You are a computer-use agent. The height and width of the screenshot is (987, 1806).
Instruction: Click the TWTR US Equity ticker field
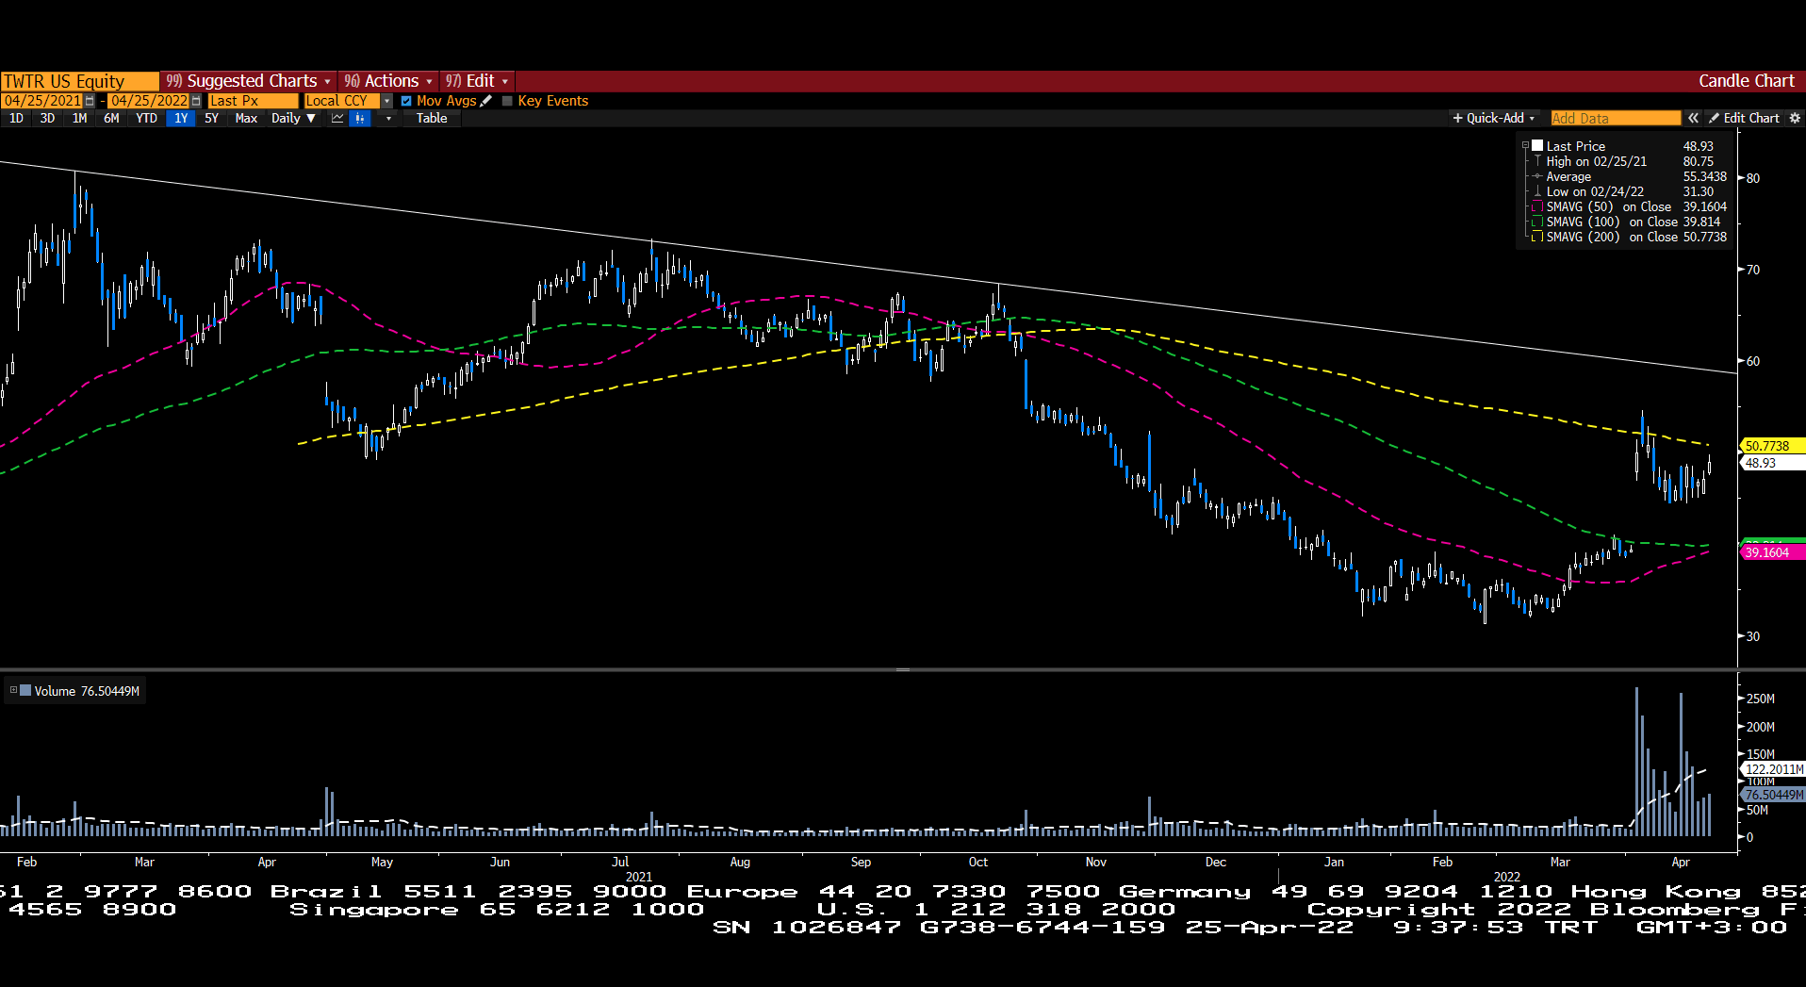80,81
